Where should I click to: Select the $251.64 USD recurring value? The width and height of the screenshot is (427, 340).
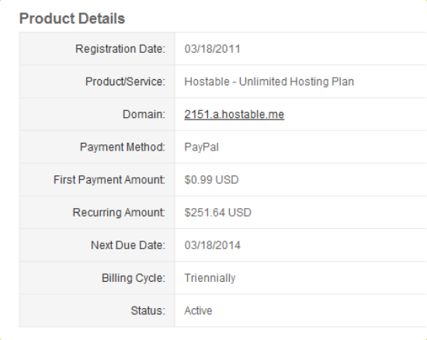click(218, 213)
